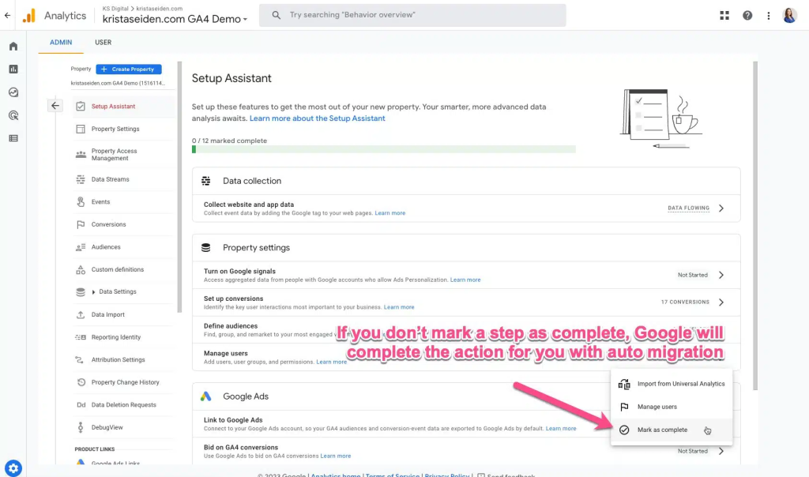Select Mark as complete in context menu
The width and height of the screenshot is (809, 477).
pos(662,430)
